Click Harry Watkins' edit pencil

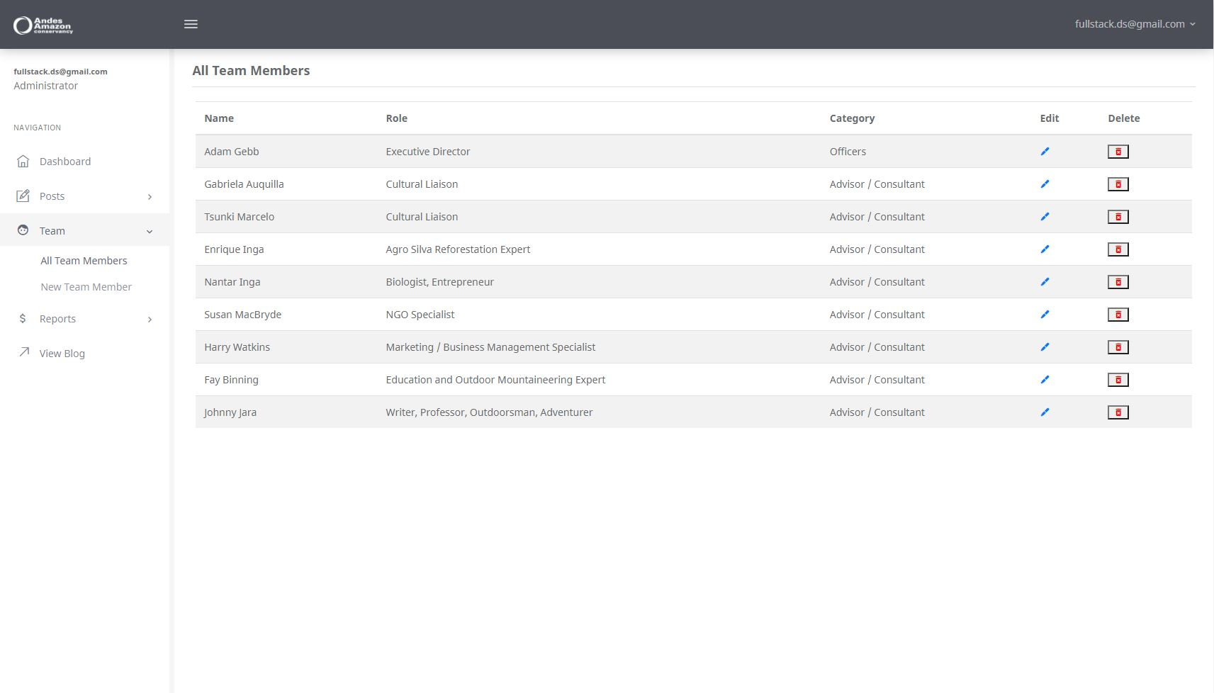coord(1045,347)
